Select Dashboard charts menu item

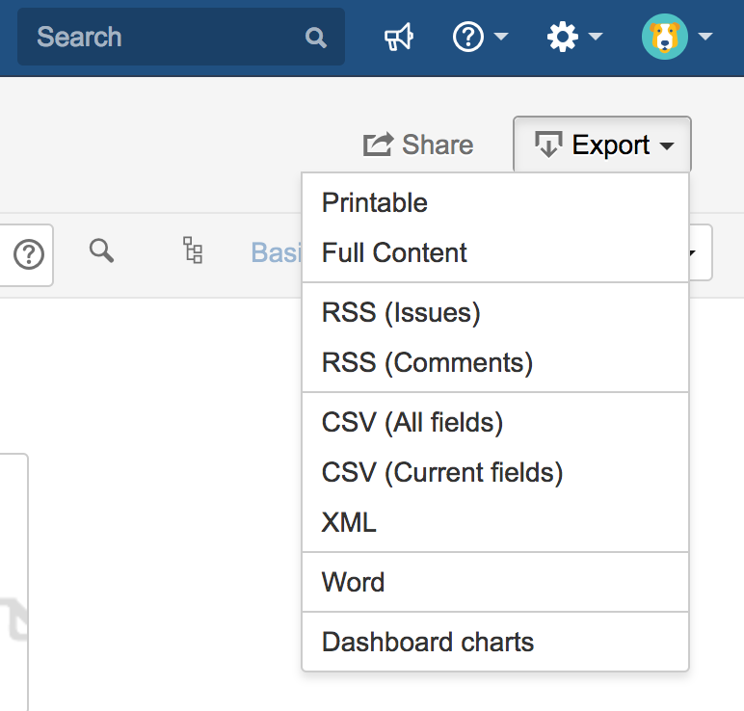pyautogui.click(x=428, y=643)
